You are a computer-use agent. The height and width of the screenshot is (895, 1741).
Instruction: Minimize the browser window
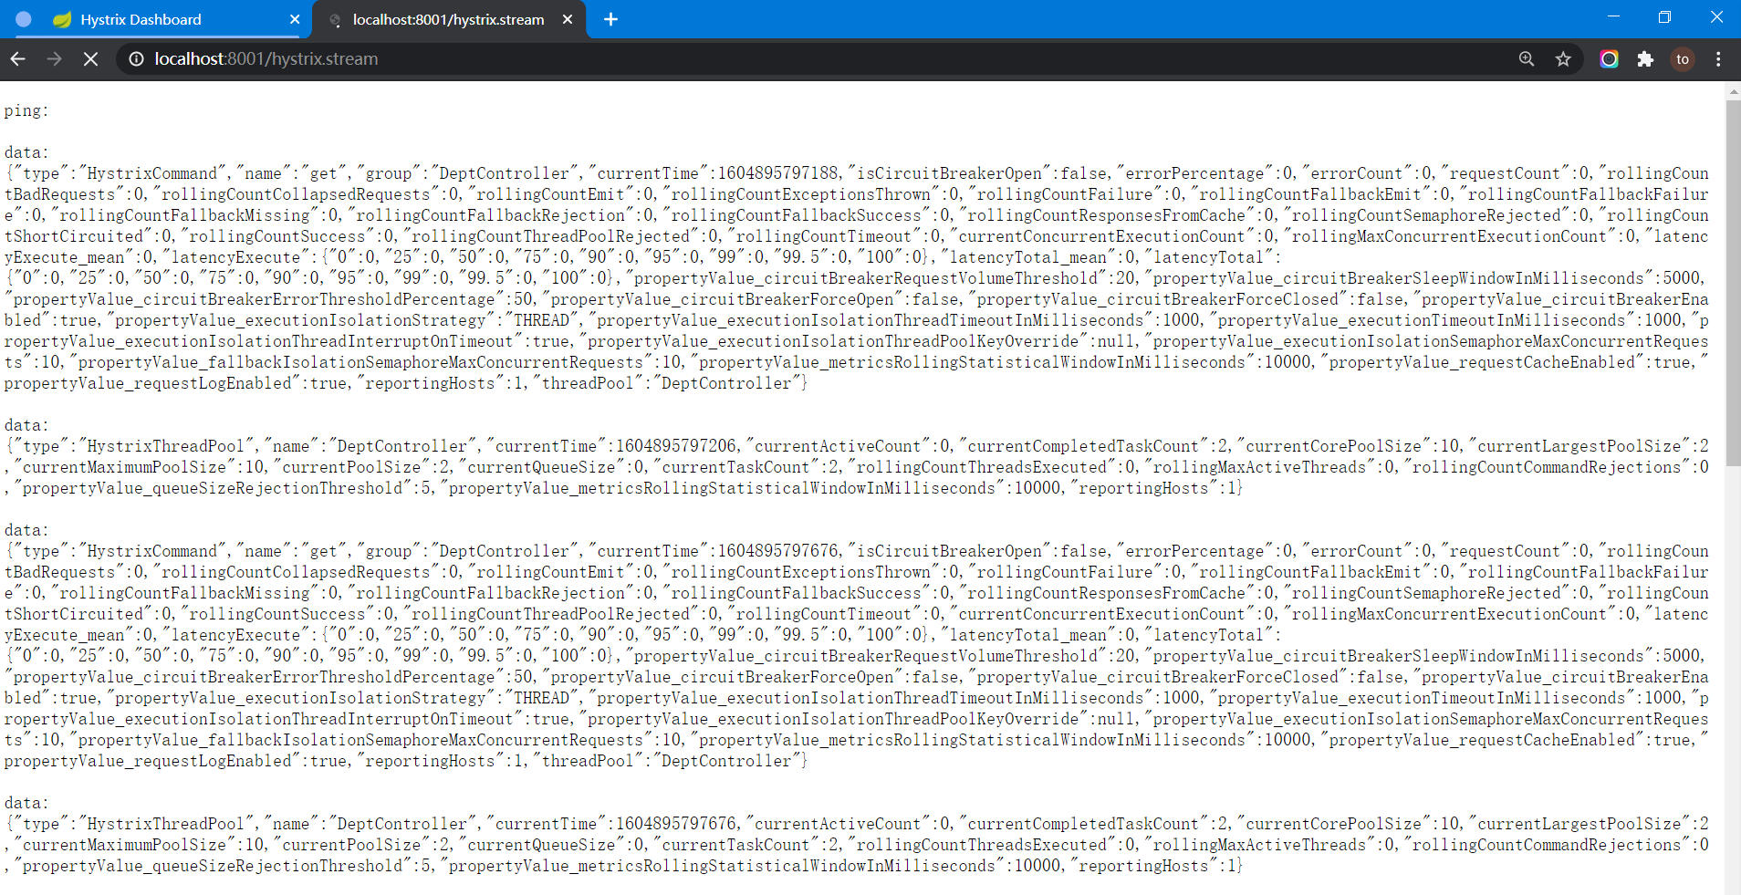pos(1613,17)
